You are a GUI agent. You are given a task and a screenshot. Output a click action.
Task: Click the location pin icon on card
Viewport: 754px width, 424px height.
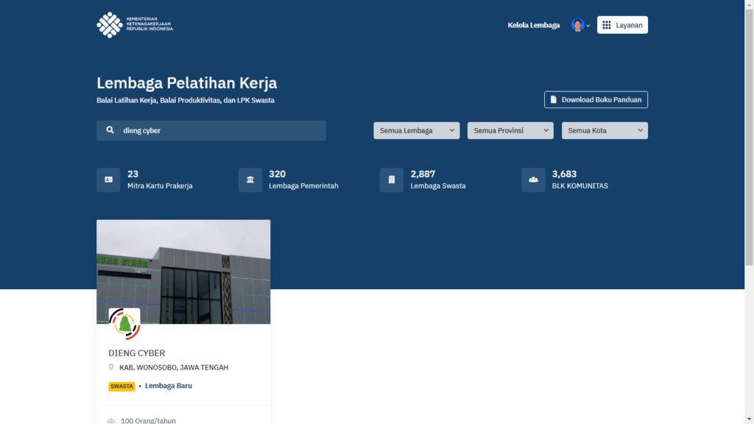[112, 367]
